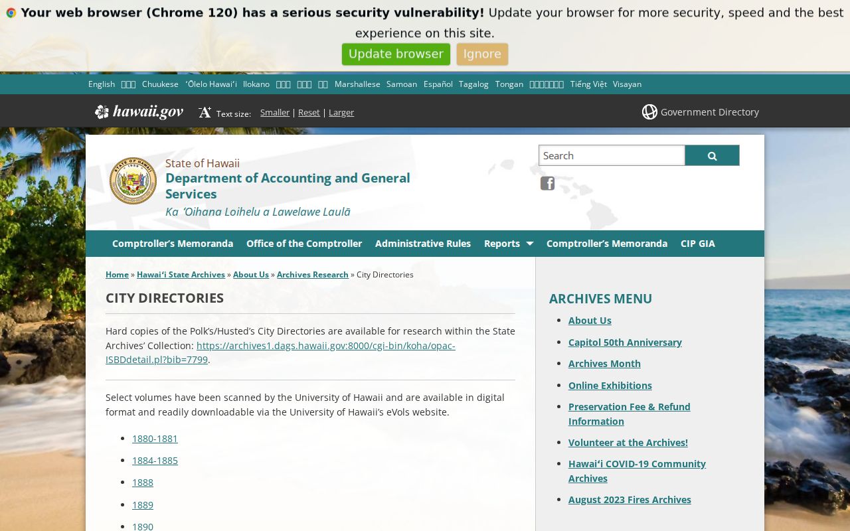The width and height of the screenshot is (850, 531).
Task: Open Online Exhibitions link
Action: point(610,385)
